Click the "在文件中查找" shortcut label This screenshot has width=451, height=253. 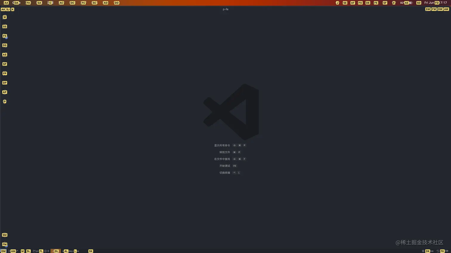[x=222, y=159]
